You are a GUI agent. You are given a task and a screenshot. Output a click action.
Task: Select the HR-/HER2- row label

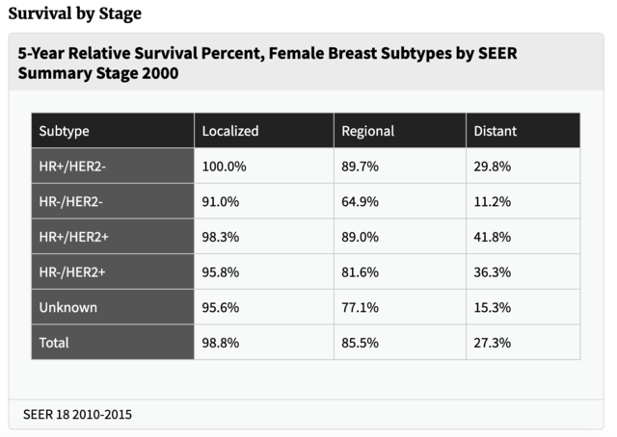point(113,201)
